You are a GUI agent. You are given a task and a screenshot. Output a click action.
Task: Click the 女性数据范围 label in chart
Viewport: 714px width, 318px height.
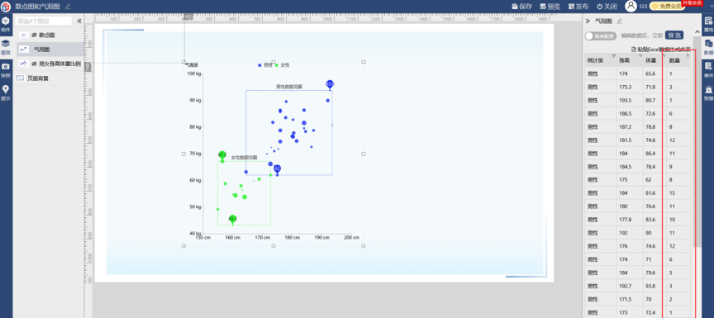click(x=244, y=158)
